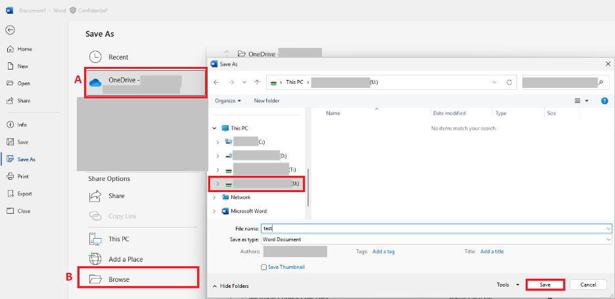Collapse the This PC tree node
Image resolution: width=615 pixels, height=299 pixels.
pos(214,128)
